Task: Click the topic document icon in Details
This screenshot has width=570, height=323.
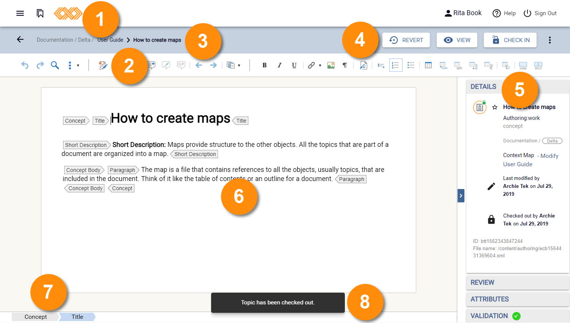Action: [x=480, y=107]
